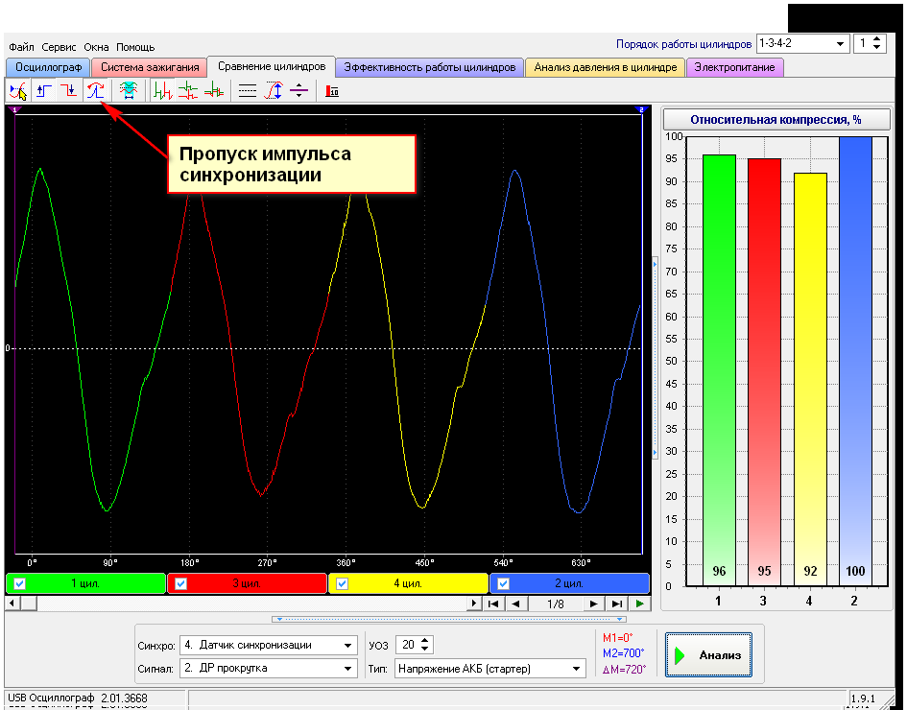Click the green compression bar showing 96

tap(719, 370)
